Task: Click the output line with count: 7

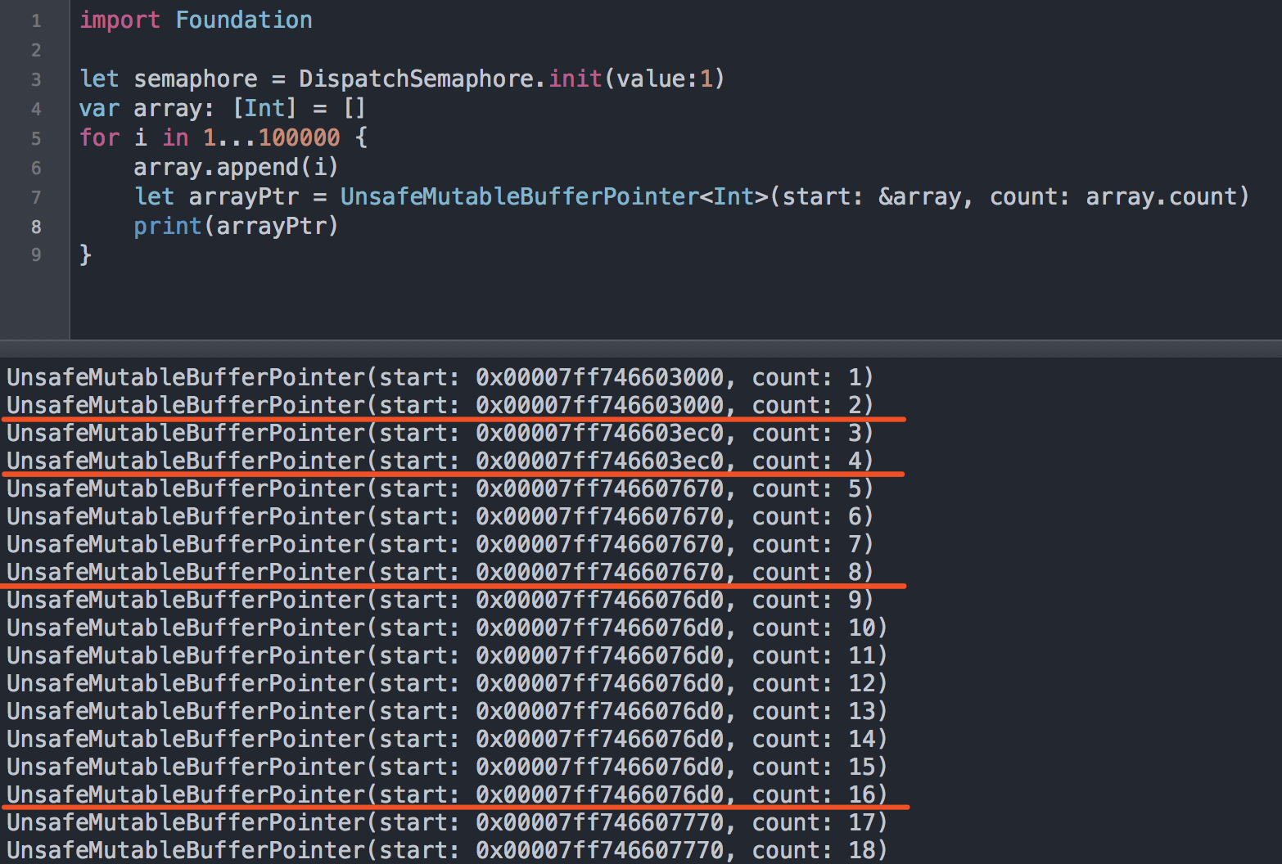Action: [x=440, y=544]
